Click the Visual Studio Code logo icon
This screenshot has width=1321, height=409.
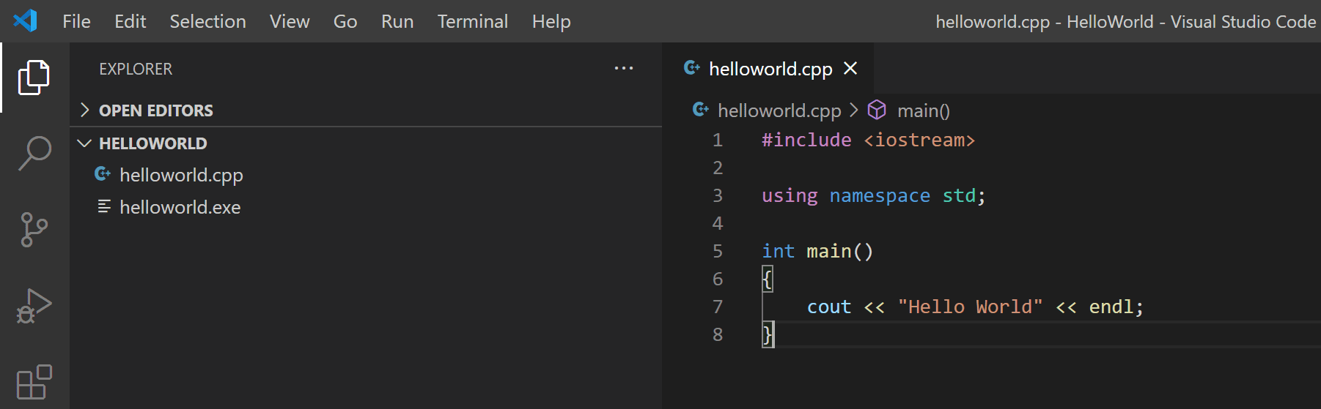point(25,20)
